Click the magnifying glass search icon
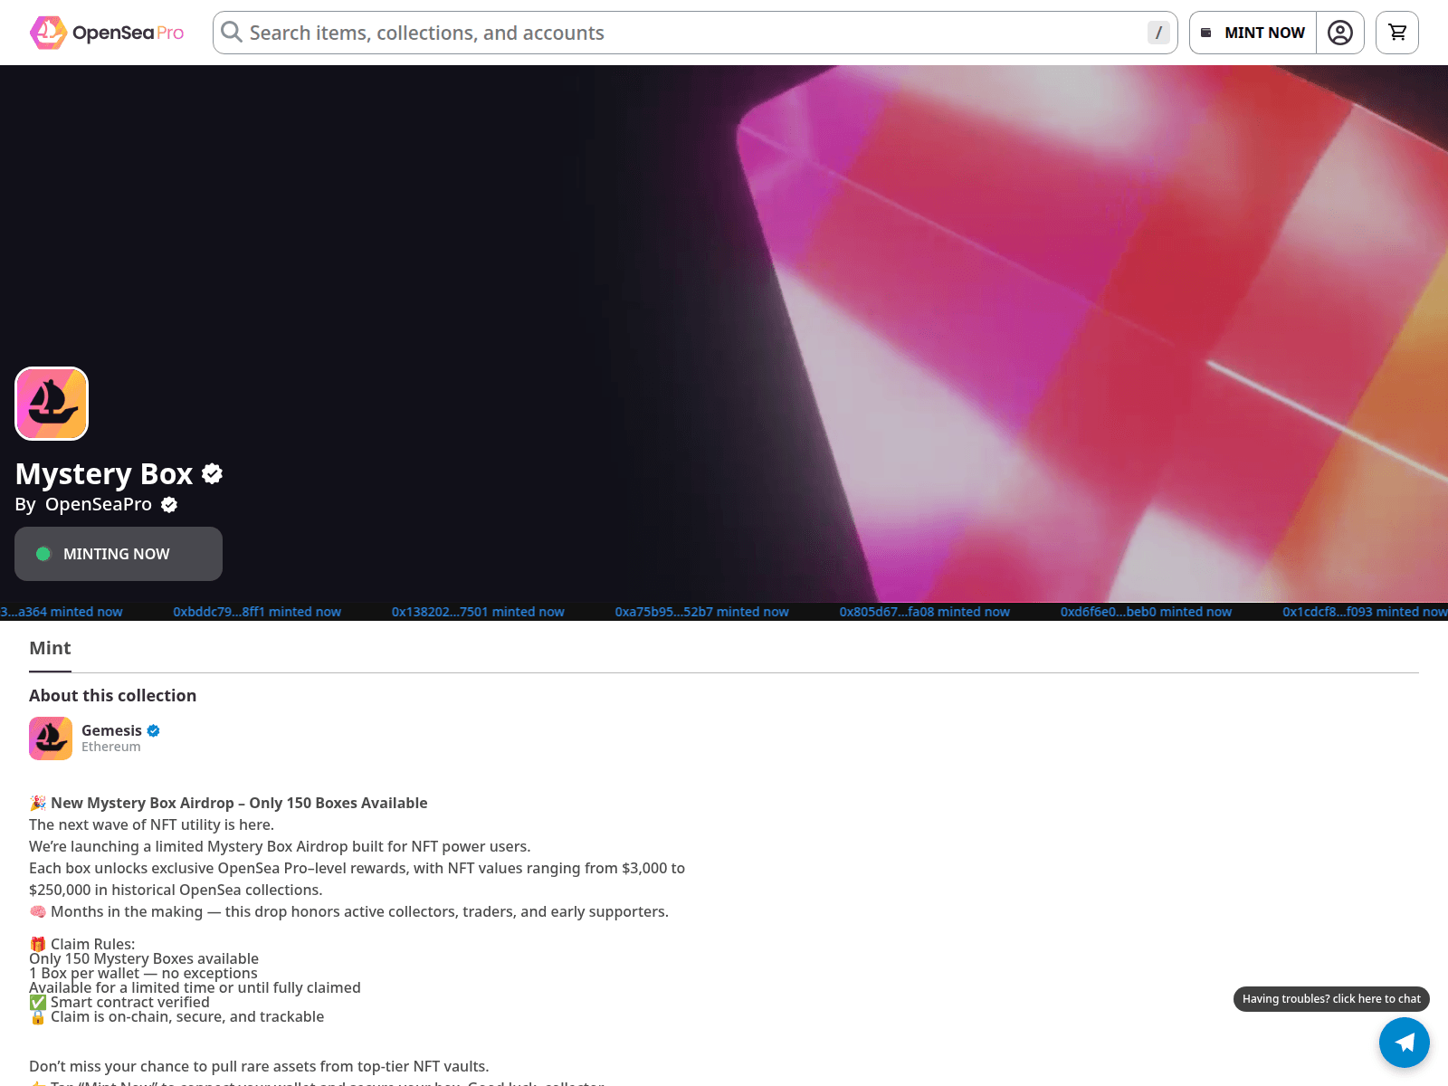Image resolution: width=1448 pixels, height=1086 pixels. (232, 33)
